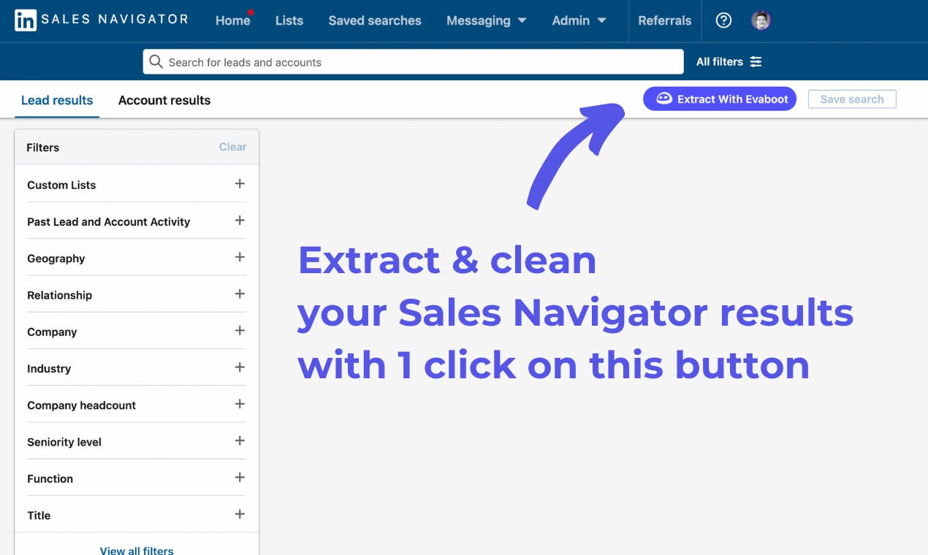This screenshot has height=555, width=928.
Task: Click the LinkedIn Sales Navigator logo
Action: click(x=102, y=20)
